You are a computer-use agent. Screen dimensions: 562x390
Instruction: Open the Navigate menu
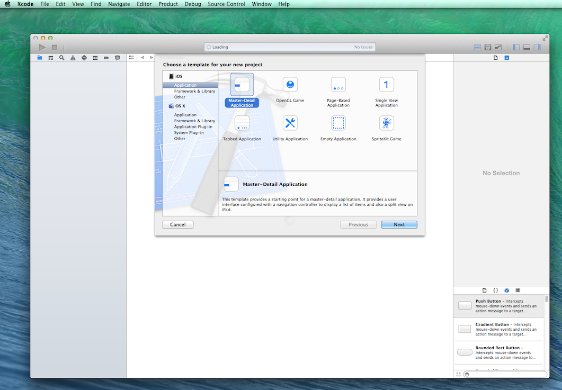[119, 4]
